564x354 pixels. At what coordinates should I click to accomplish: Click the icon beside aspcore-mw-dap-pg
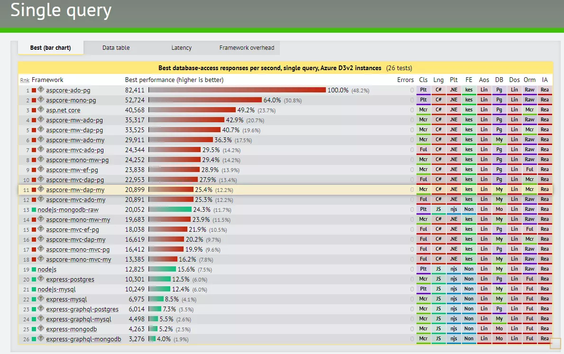click(41, 129)
